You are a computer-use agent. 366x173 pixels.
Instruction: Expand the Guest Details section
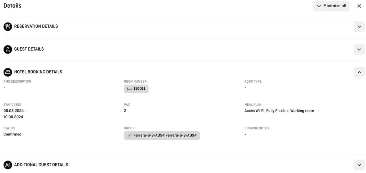tap(359, 49)
